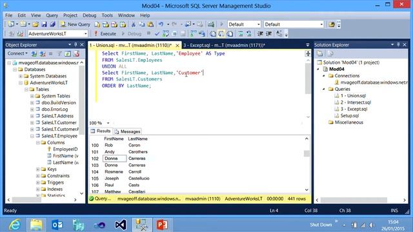Click the Open File folder icon

(35, 24)
